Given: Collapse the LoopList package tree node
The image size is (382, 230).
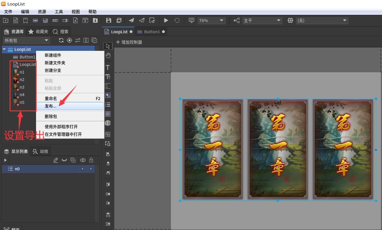Looking at the screenshot, I should [4, 49].
